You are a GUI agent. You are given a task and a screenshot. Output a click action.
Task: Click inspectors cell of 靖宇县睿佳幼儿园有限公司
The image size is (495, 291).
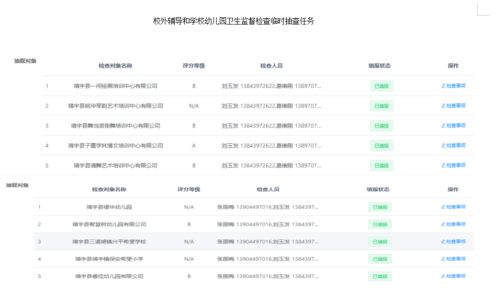(x=268, y=276)
